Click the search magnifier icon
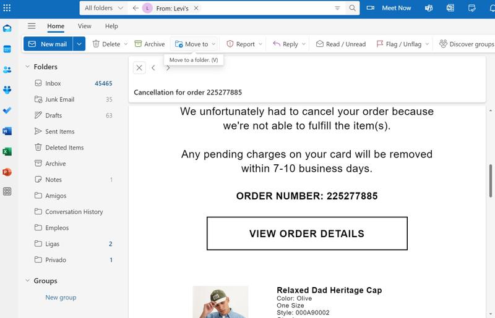495x318 pixels. (353, 8)
